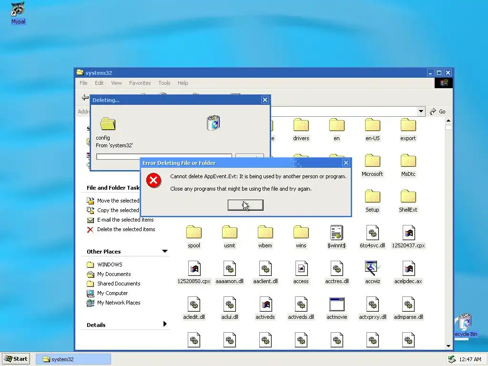Select the aaclient.dll file
The image size is (488, 366).
point(265,273)
